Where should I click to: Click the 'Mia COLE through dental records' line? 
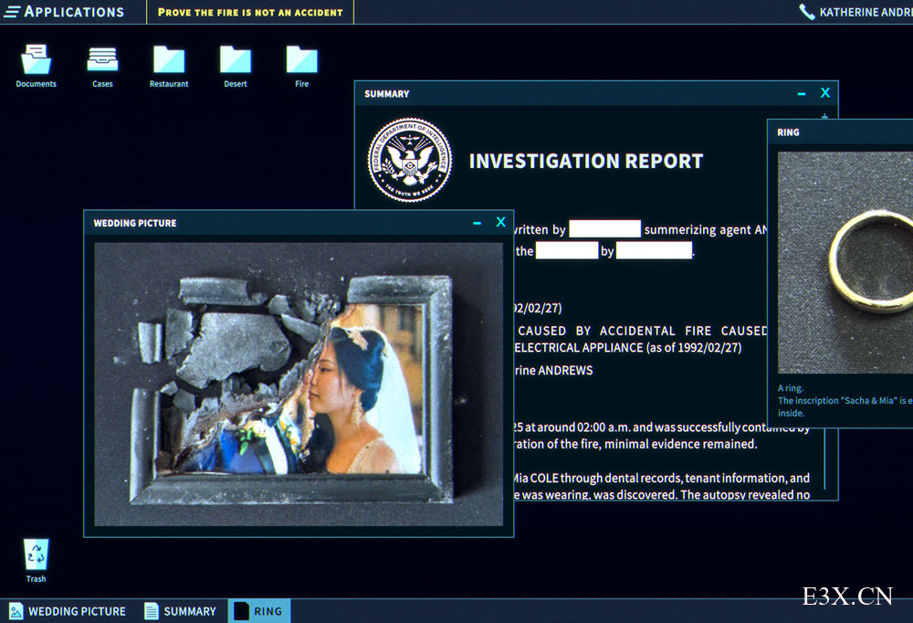coord(661,479)
